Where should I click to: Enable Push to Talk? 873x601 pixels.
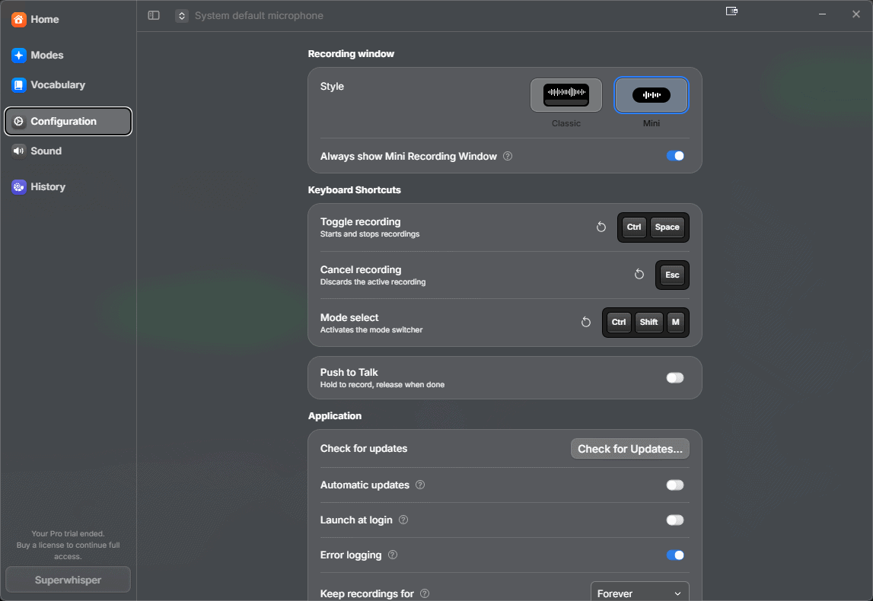(675, 378)
